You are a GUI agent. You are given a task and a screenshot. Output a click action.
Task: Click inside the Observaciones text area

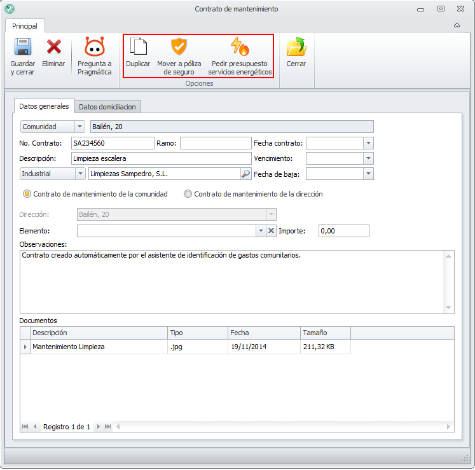click(x=232, y=282)
